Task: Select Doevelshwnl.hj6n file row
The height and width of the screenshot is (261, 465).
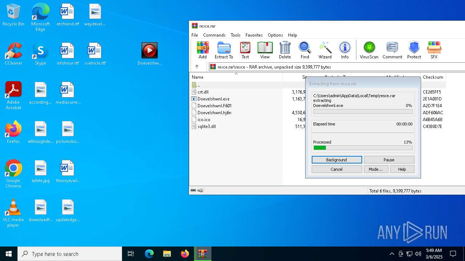Action: click(x=214, y=113)
